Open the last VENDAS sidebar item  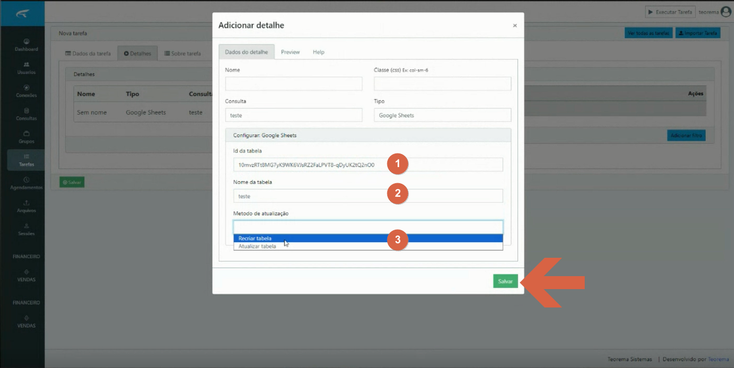27,322
